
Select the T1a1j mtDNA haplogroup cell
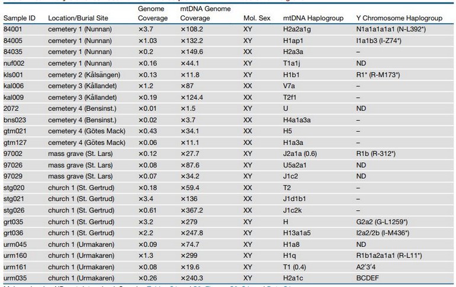point(292,63)
